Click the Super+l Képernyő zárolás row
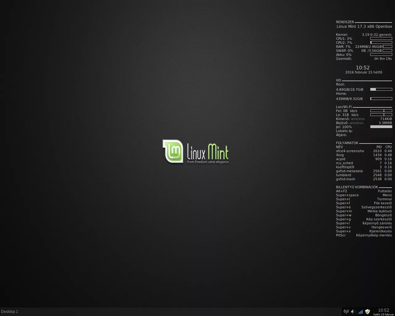Screen dimensions: 395x316 point(364,223)
